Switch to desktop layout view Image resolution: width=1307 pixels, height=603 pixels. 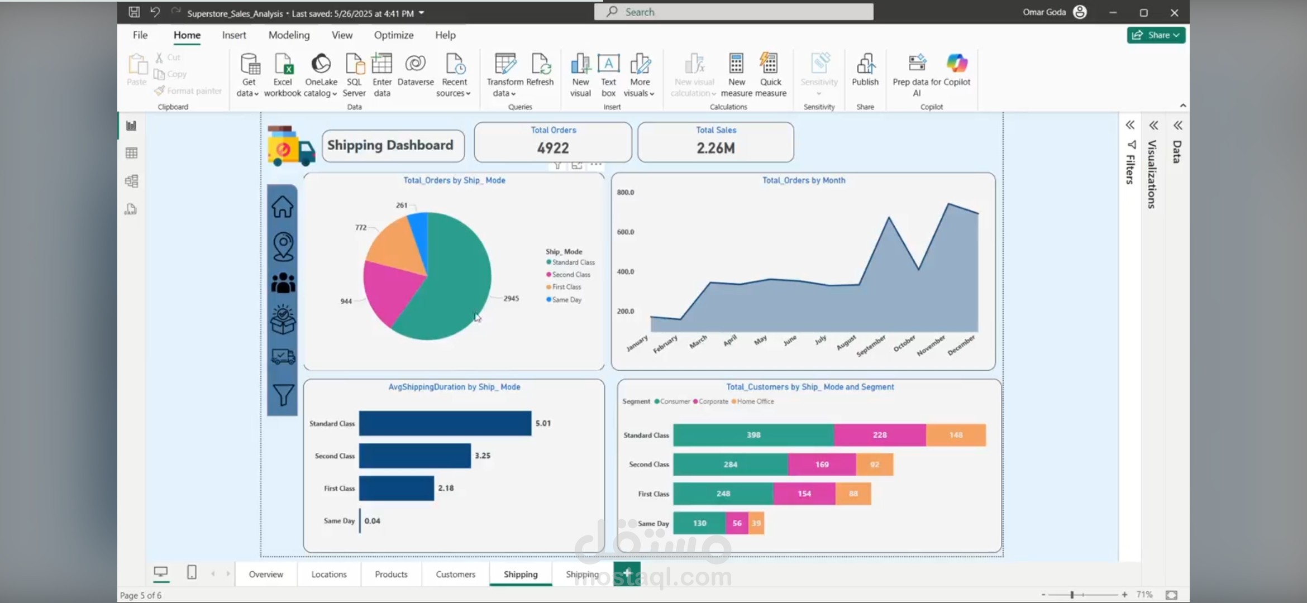point(161,572)
